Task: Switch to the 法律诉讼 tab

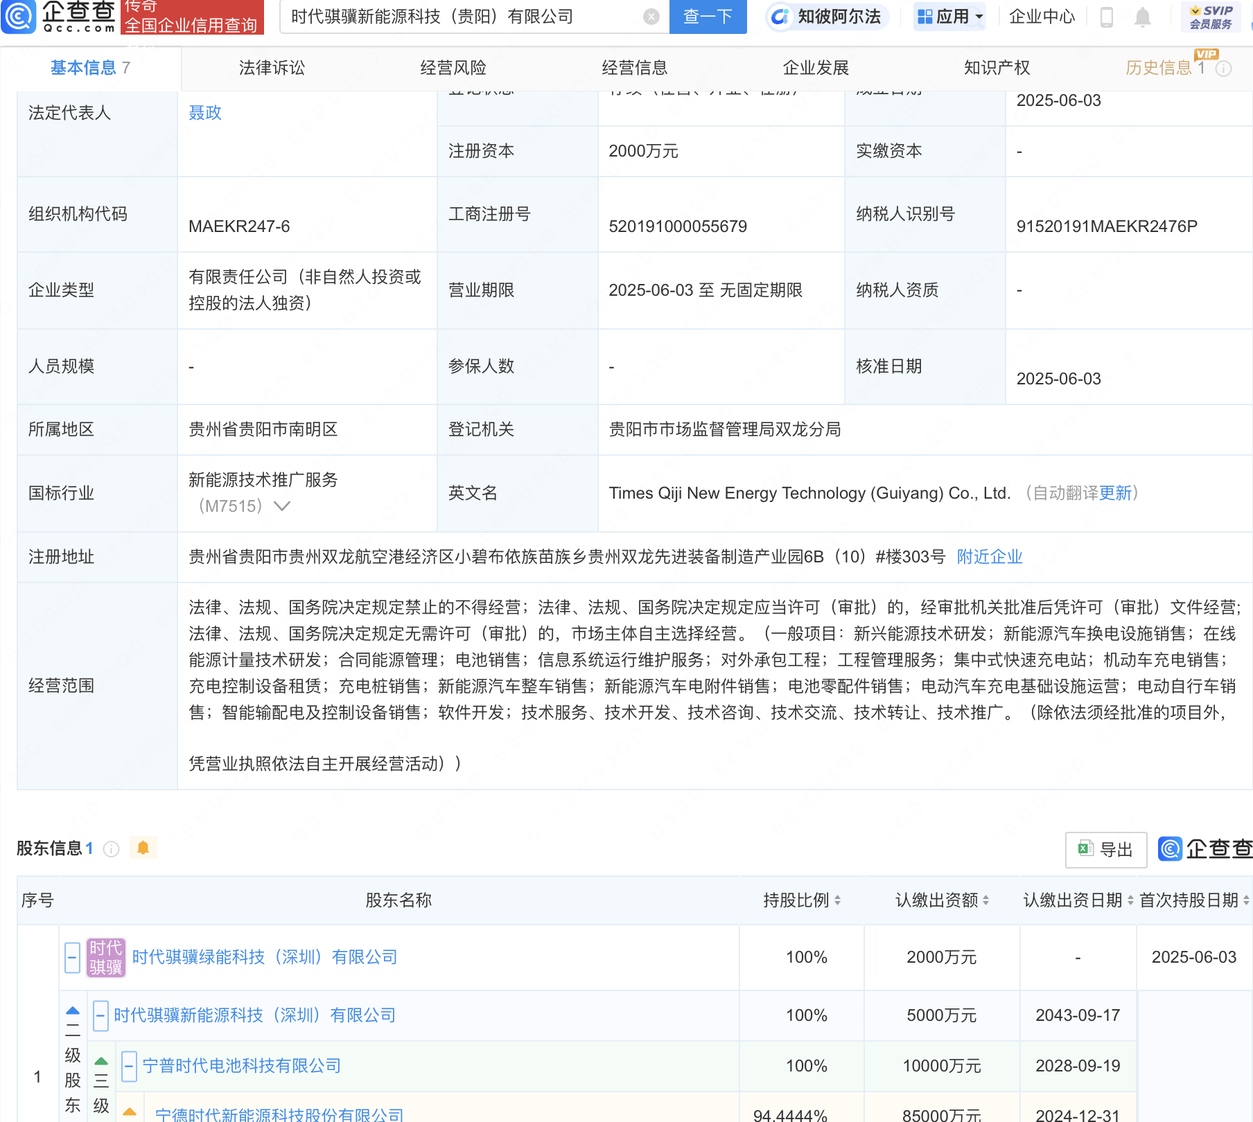Action: click(272, 68)
